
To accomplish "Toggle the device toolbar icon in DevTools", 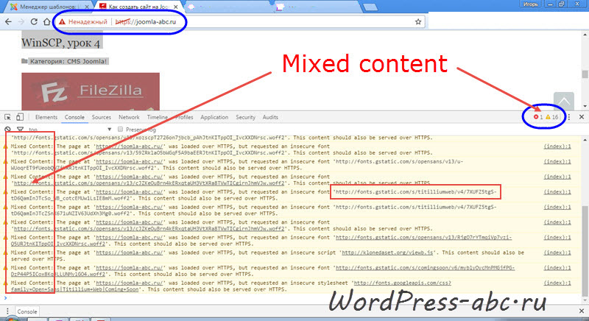I will 20,117.
